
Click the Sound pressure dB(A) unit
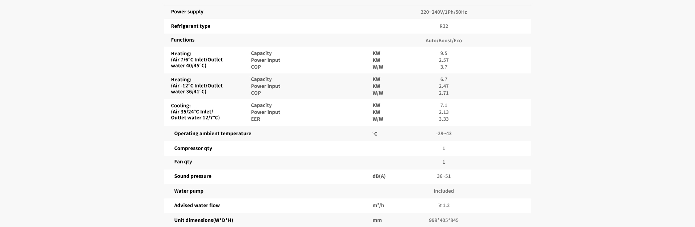379,176
